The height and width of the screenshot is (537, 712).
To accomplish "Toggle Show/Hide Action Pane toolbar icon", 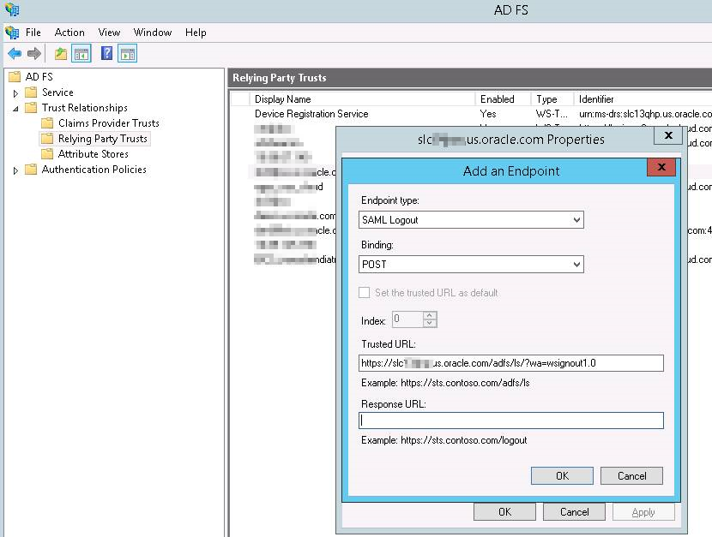I will click(x=128, y=53).
